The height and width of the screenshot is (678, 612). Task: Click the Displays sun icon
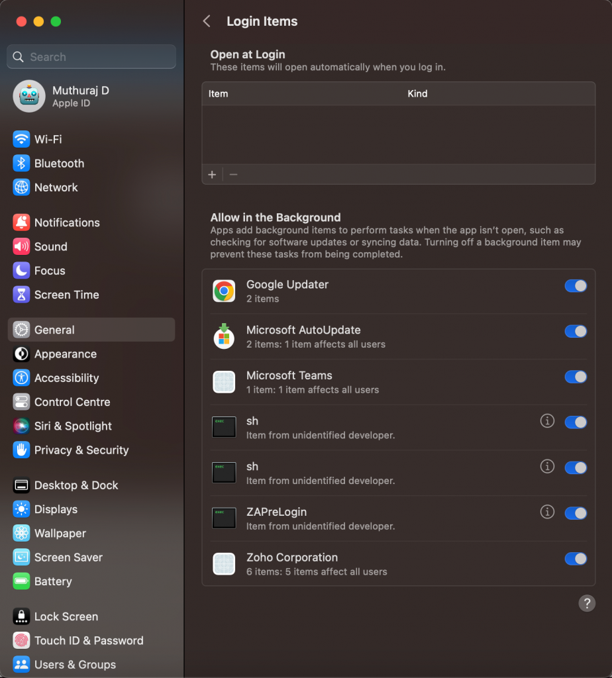pos(21,509)
